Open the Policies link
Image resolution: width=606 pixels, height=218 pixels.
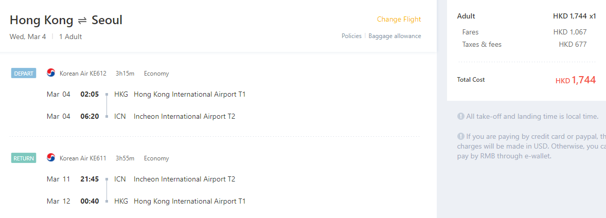(351, 36)
